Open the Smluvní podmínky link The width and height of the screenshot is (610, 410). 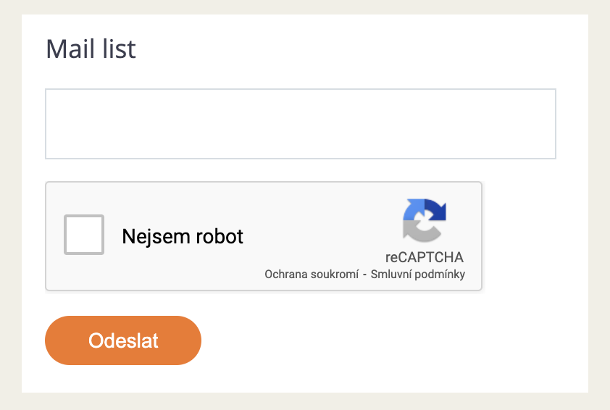[418, 275]
